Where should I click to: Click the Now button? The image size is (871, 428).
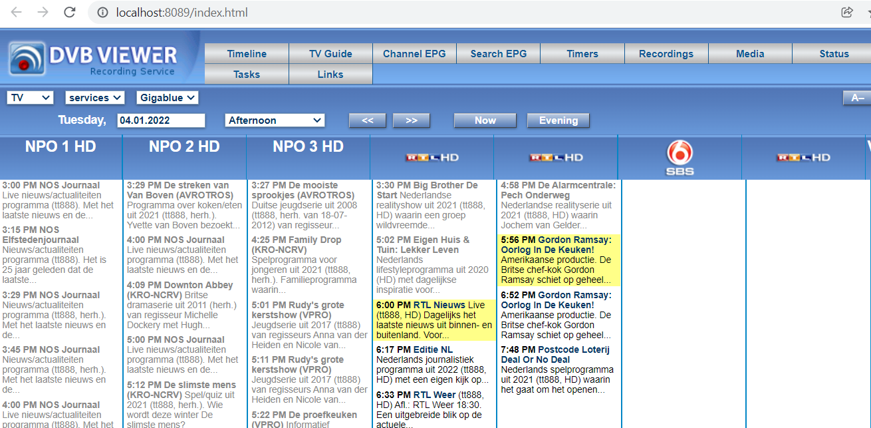click(x=485, y=120)
